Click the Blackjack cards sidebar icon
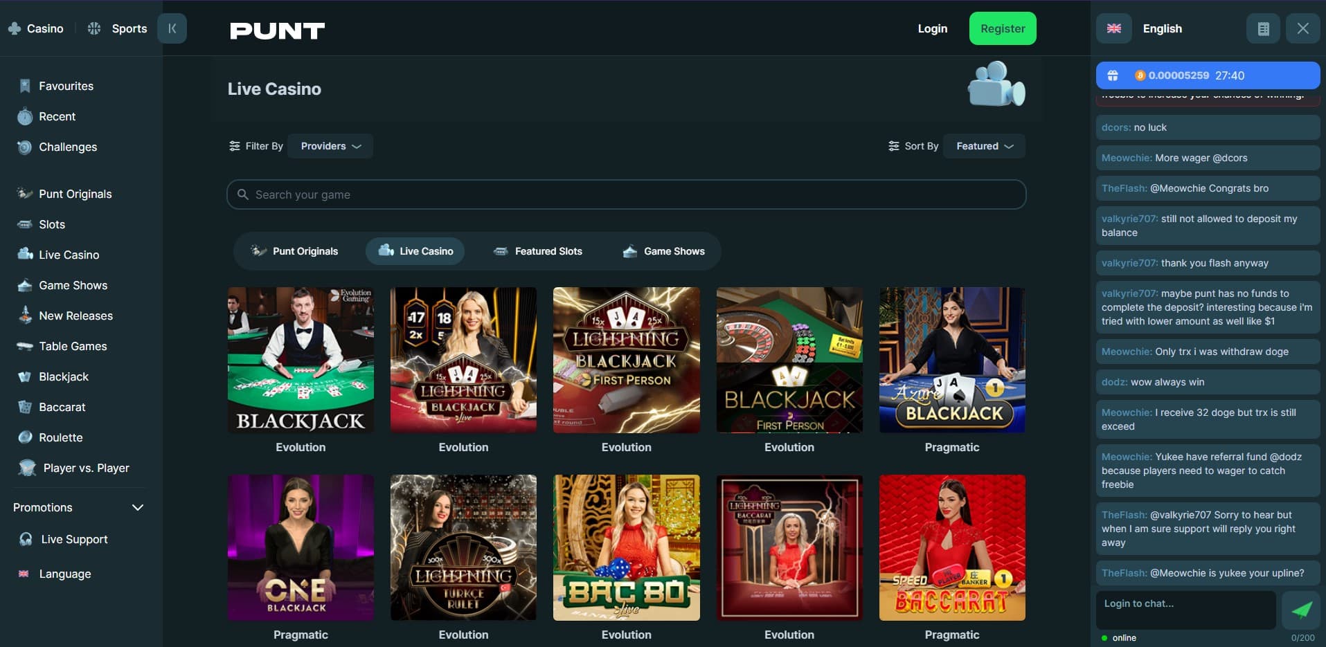 25,376
